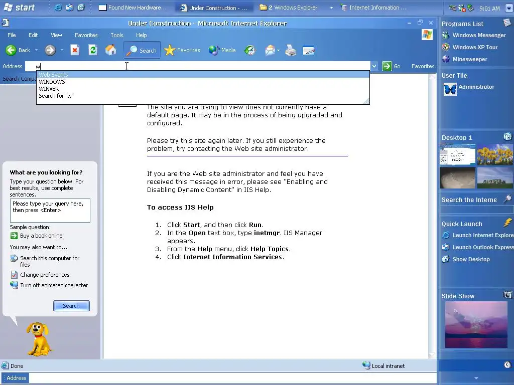Screen dimensions: 514x385
Task: Stop page loading with red X icon
Action: tap(75, 50)
